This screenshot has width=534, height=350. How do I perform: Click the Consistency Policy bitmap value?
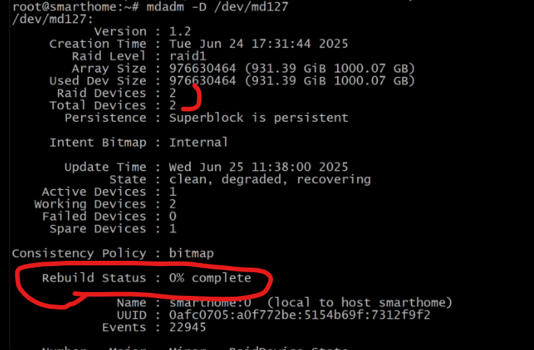pos(191,253)
